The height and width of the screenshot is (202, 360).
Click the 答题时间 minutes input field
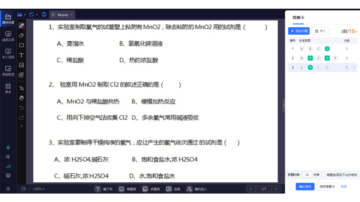coord(307,175)
